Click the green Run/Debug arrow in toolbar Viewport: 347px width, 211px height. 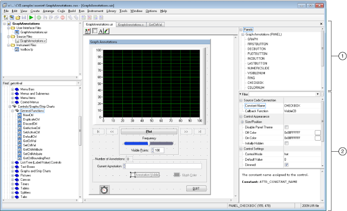(x=31, y=17)
